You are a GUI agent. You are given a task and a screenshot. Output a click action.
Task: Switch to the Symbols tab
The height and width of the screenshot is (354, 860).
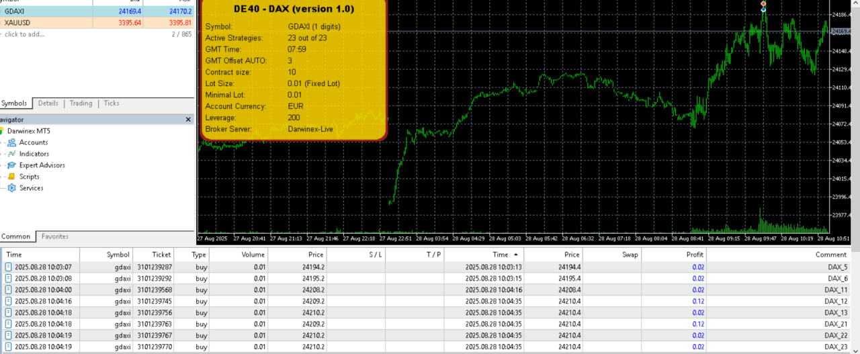(x=14, y=103)
